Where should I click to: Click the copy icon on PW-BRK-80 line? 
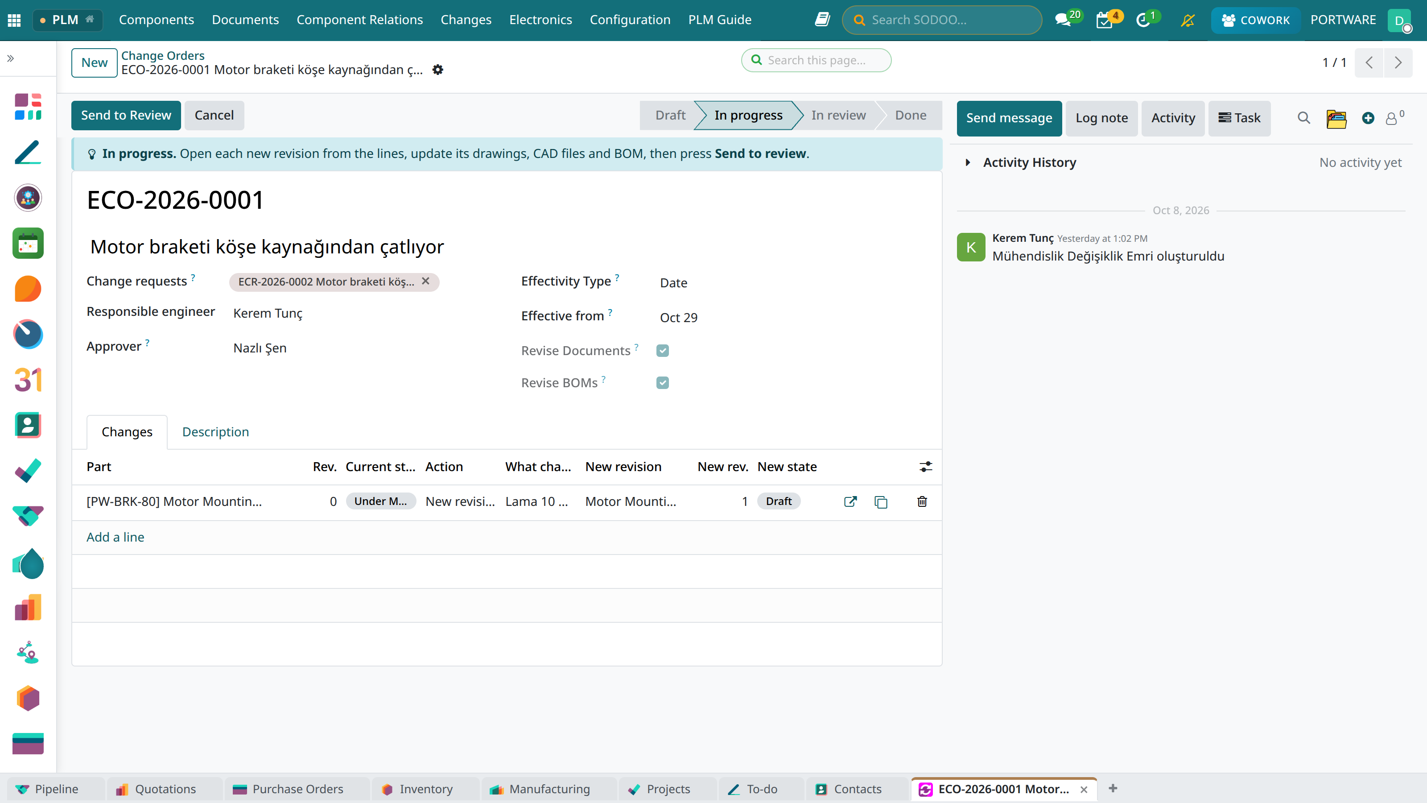pyautogui.click(x=881, y=502)
